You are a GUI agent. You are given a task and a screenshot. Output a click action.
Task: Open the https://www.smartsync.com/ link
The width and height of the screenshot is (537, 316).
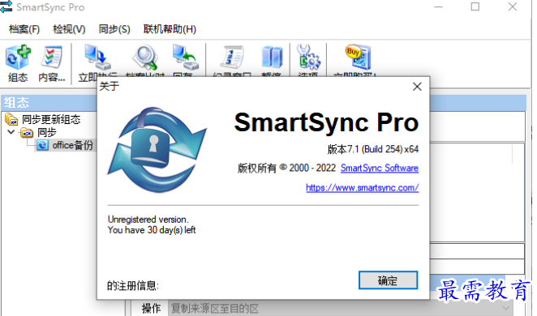click(x=363, y=188)
